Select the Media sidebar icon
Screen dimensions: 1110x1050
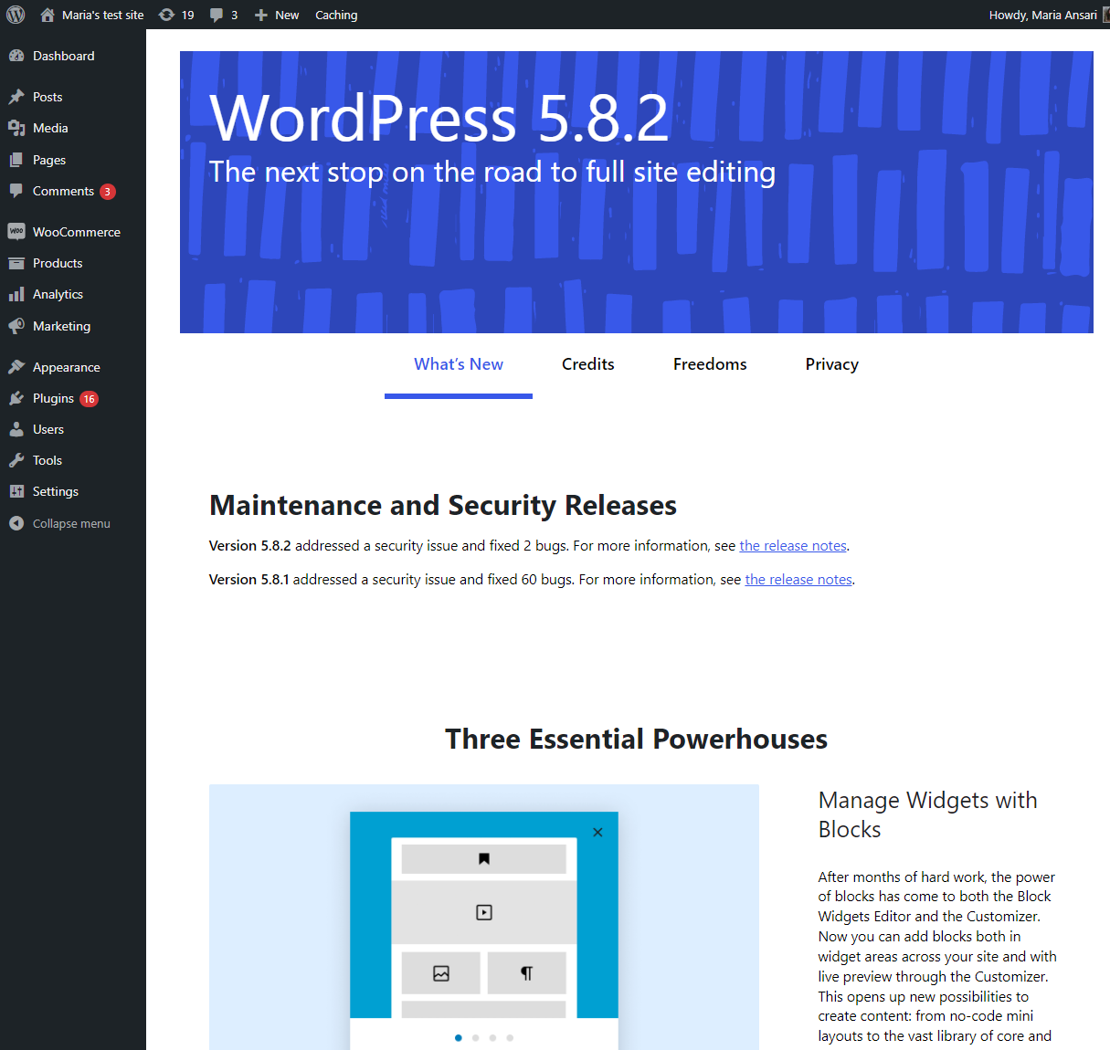(x=16, y=128)
